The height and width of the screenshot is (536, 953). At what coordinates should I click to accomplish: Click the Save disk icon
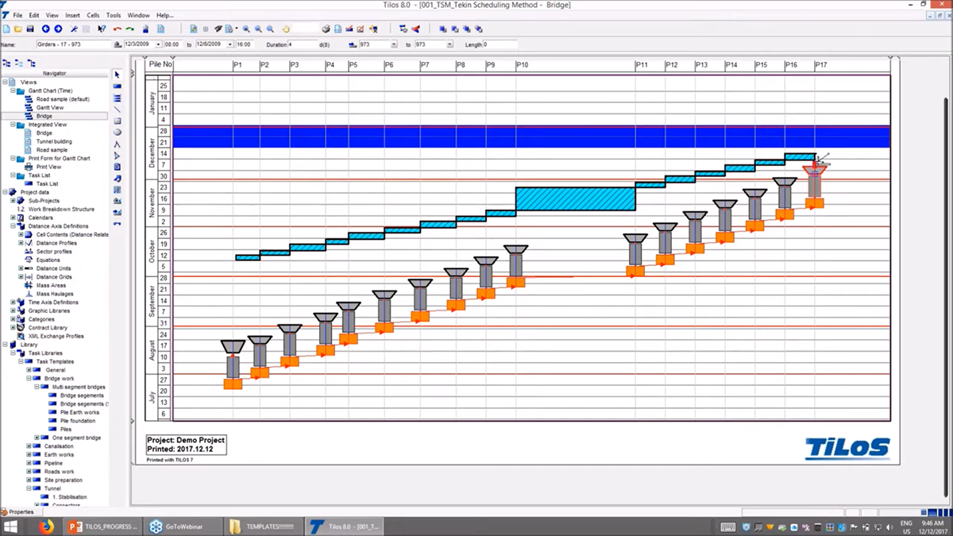[x=30, y=29]
